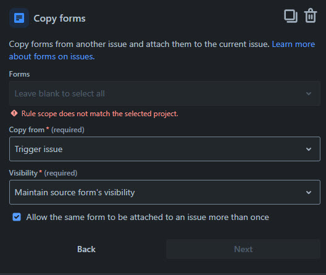The image size is (326, 275).
Task: Click the 'Rule scope does not match' error text
Action: coord(100,114)
